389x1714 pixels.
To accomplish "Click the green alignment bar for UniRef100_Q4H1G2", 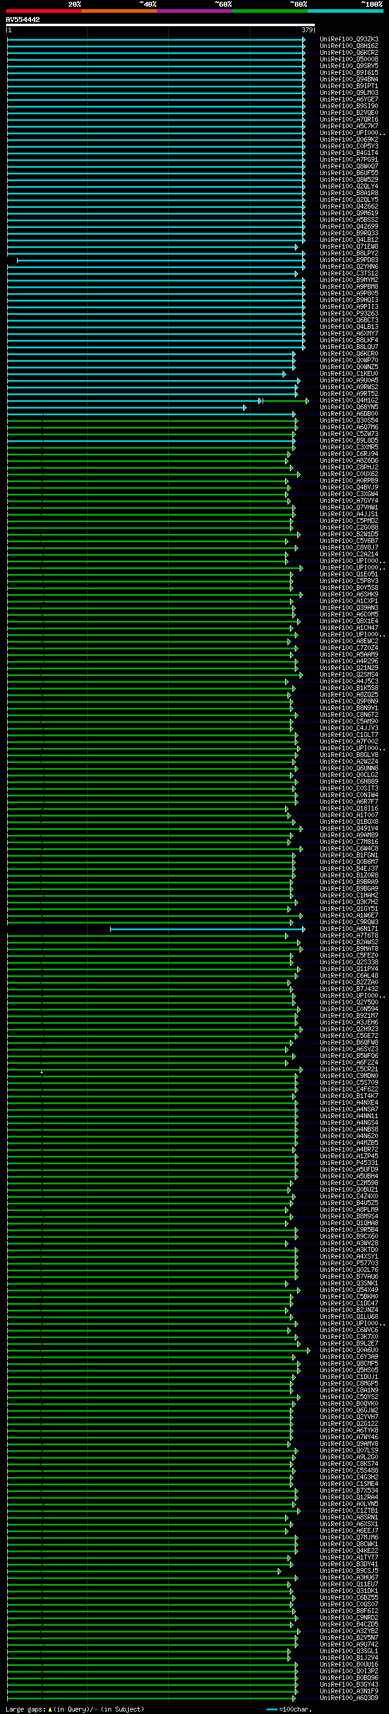I will [285, 401].
